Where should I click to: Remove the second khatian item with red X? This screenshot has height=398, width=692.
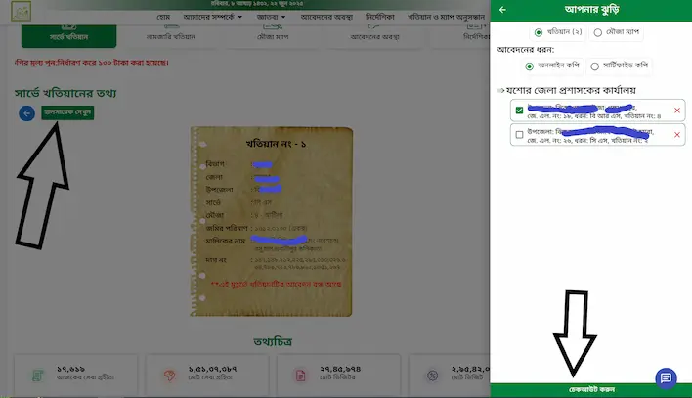[x=677, y=135]
